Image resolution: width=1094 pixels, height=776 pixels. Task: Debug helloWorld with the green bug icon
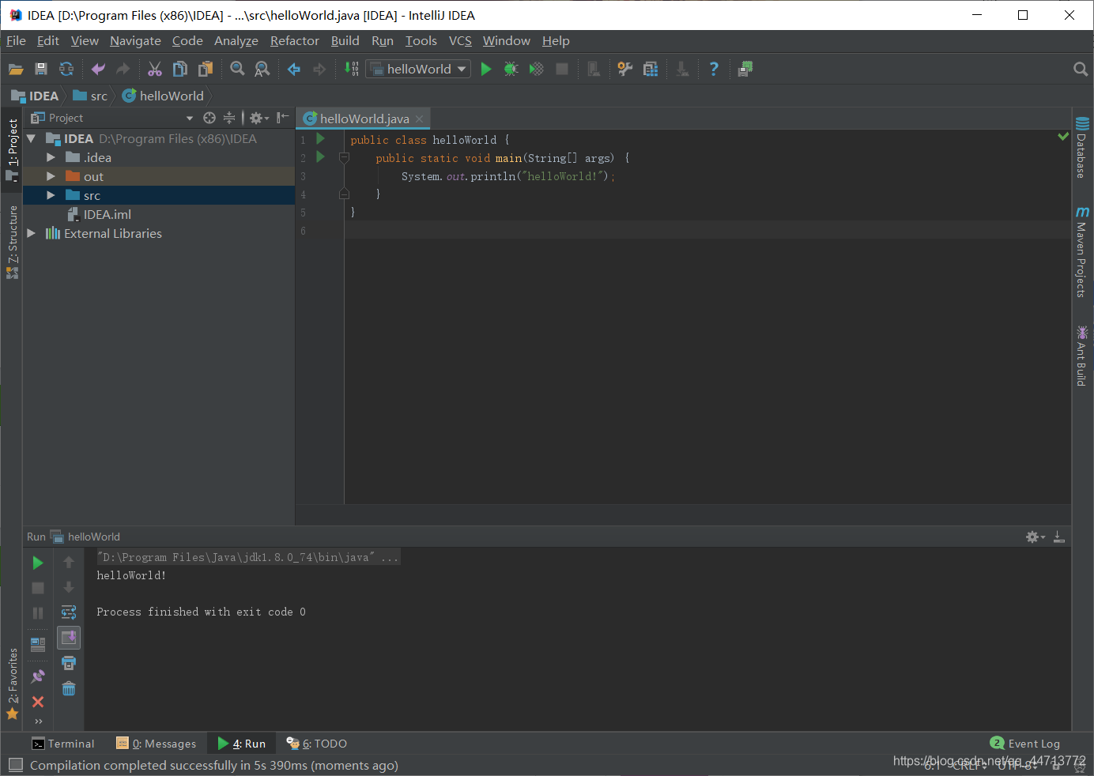point(511,70)
